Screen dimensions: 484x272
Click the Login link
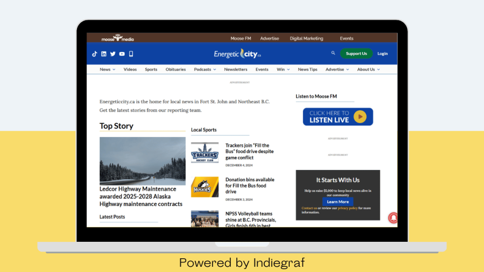tap(382, 54)
